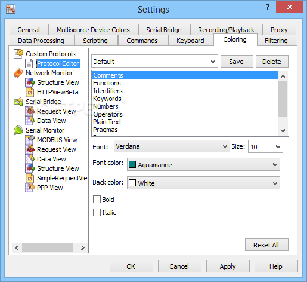The height and width of the screenshot is (282, 307).
Task: Click the tree panel scroll left arrow
Action: pos(17,247)
